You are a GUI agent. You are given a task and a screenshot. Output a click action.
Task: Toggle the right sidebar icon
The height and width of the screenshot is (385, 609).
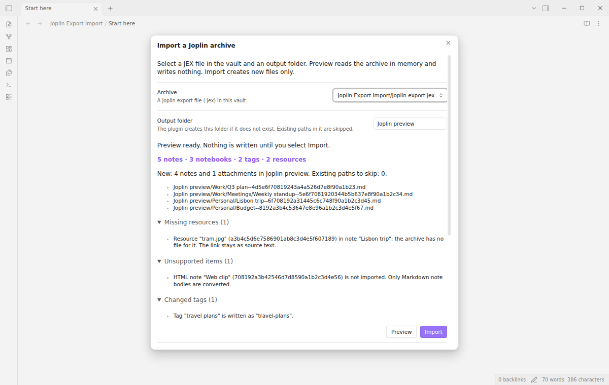pyautogui.click(x=546, y=8)
